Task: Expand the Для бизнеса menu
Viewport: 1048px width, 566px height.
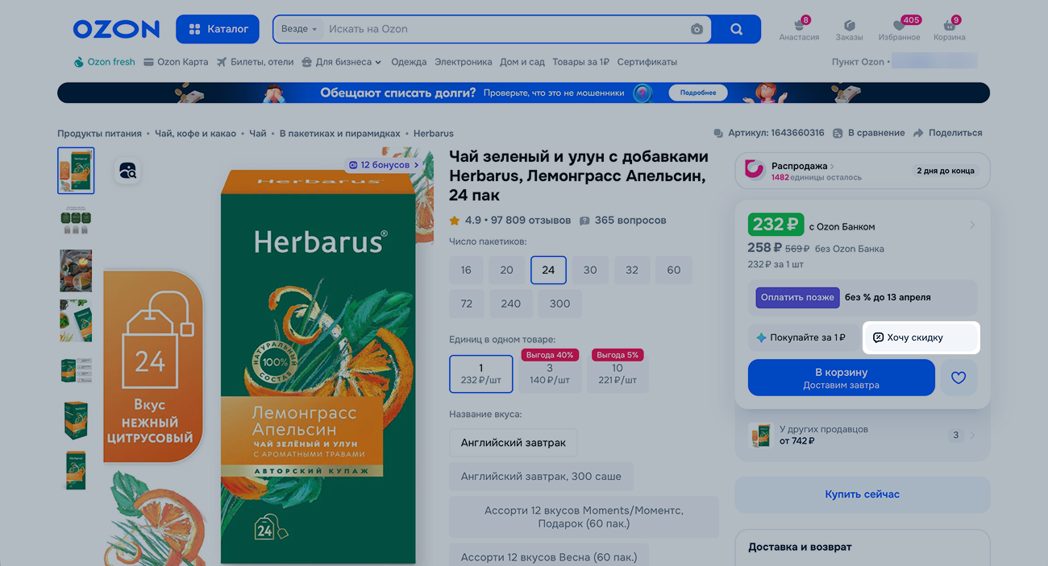Action: pyautogui.click(x=341, y=62)
